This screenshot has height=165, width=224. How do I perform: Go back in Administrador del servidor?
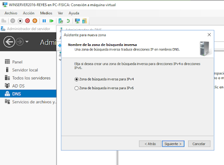tap(9, 42)
